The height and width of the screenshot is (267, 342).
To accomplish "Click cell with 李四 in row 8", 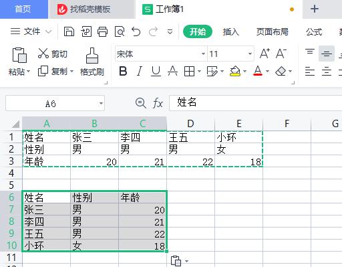I will [46, 221].
